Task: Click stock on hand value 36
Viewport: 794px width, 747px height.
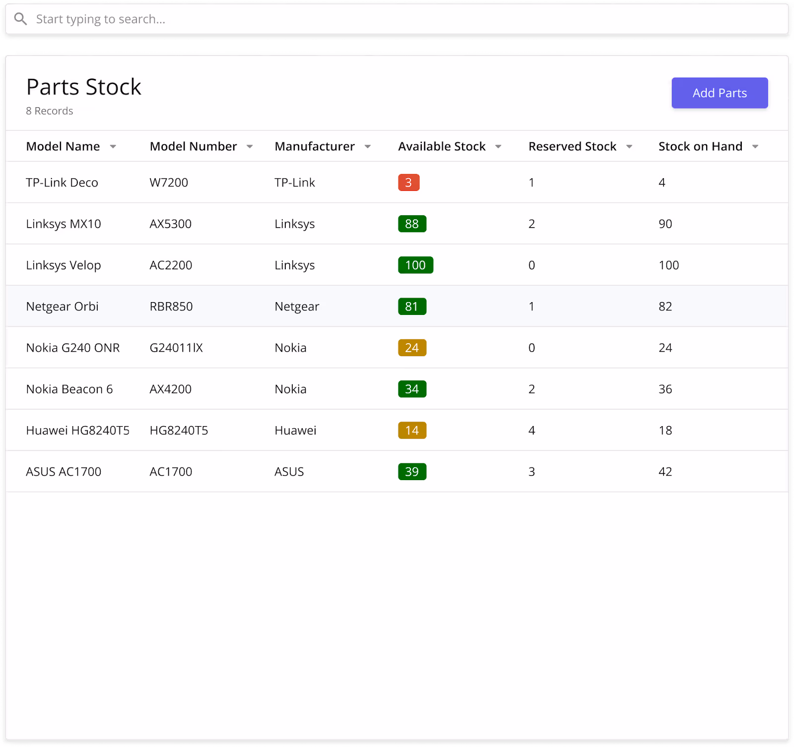Action: pos(665,389)
